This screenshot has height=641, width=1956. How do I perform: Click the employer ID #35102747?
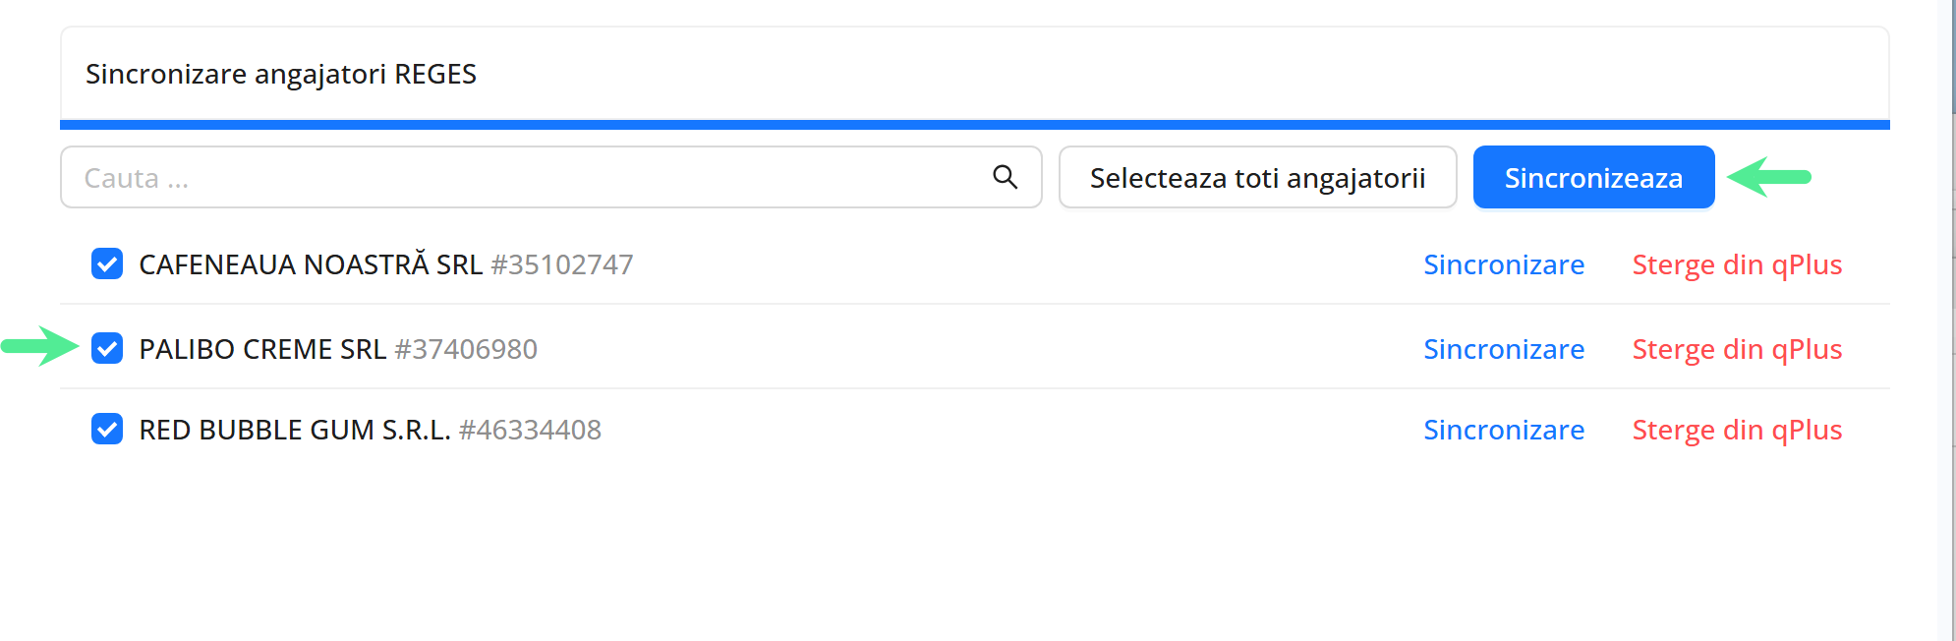coord(562,264)
